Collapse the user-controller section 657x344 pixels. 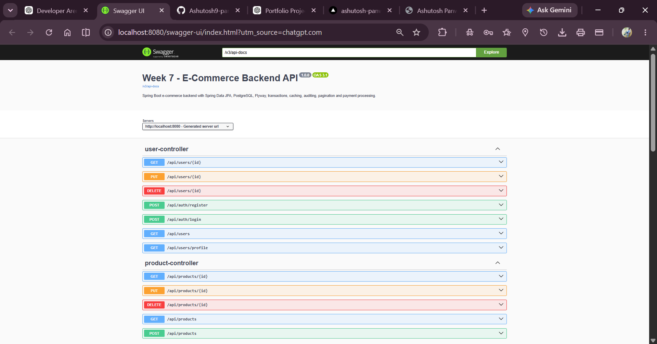(x=498, y=149)
